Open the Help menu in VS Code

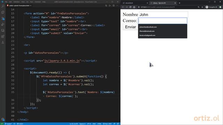tap(44, 2)
